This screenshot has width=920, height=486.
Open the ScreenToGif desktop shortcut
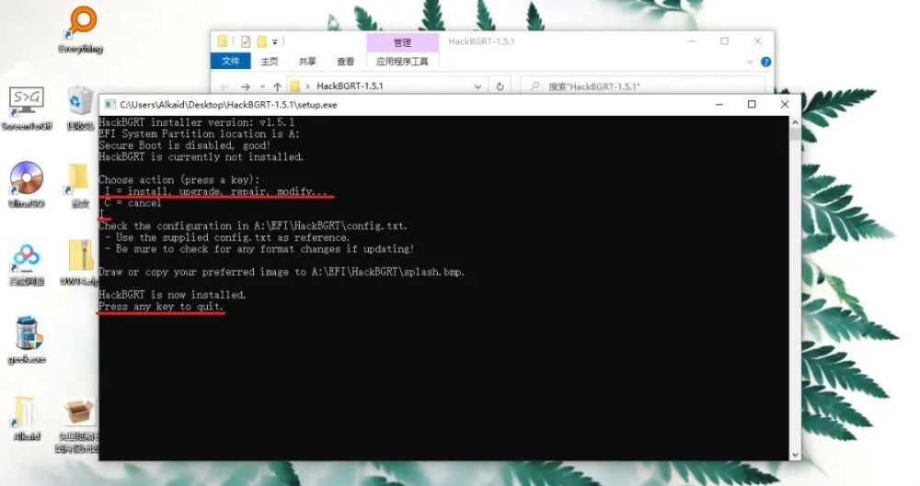coord(27,107)
